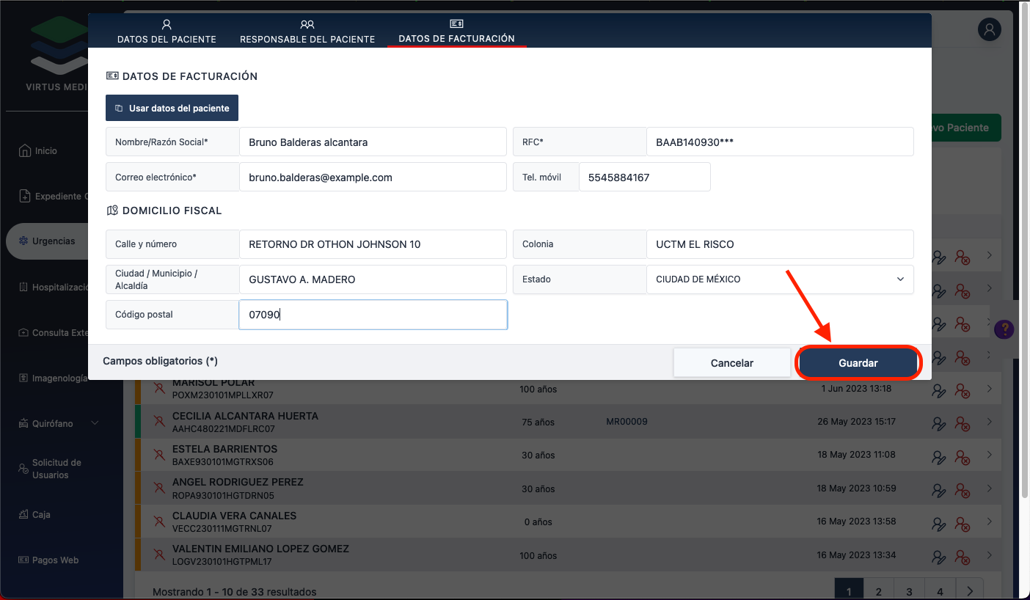Click the Inicio home icon in sidebar
The width and height of the screenshot is (1030, 600).
coord(24,150)
